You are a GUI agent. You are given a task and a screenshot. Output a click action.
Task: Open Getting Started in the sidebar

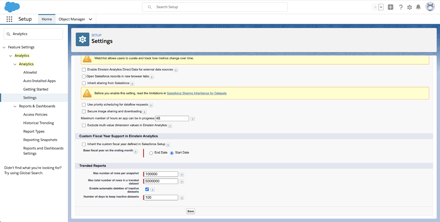(36, 89)
